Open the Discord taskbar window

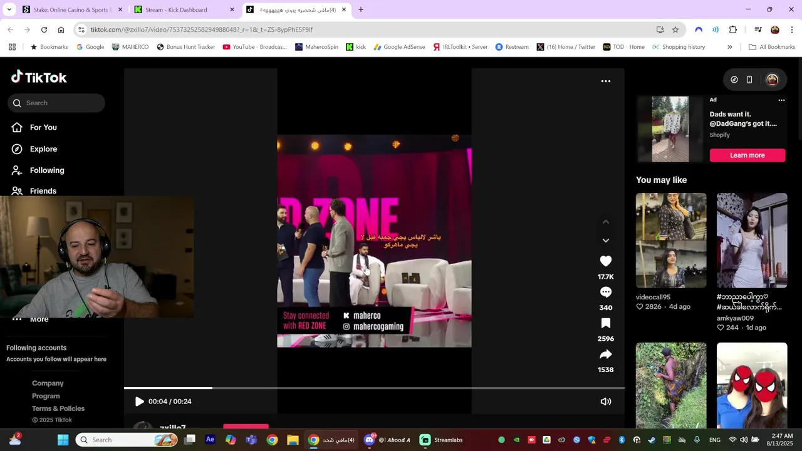[x=387, y=440]
